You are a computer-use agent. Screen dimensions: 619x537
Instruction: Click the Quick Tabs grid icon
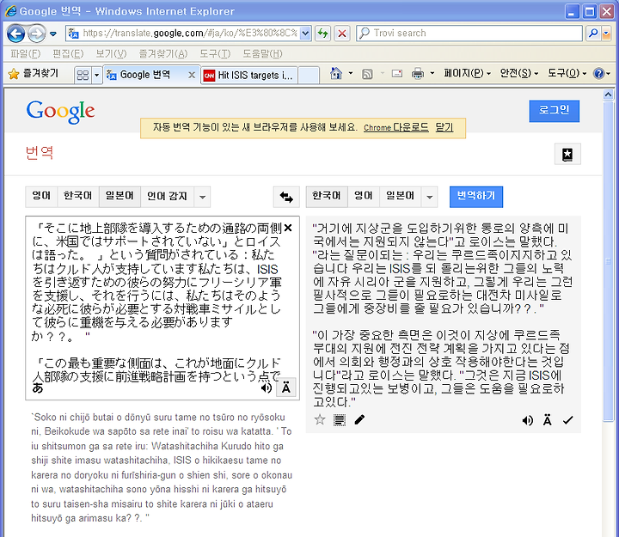click(x=83, y=75)
